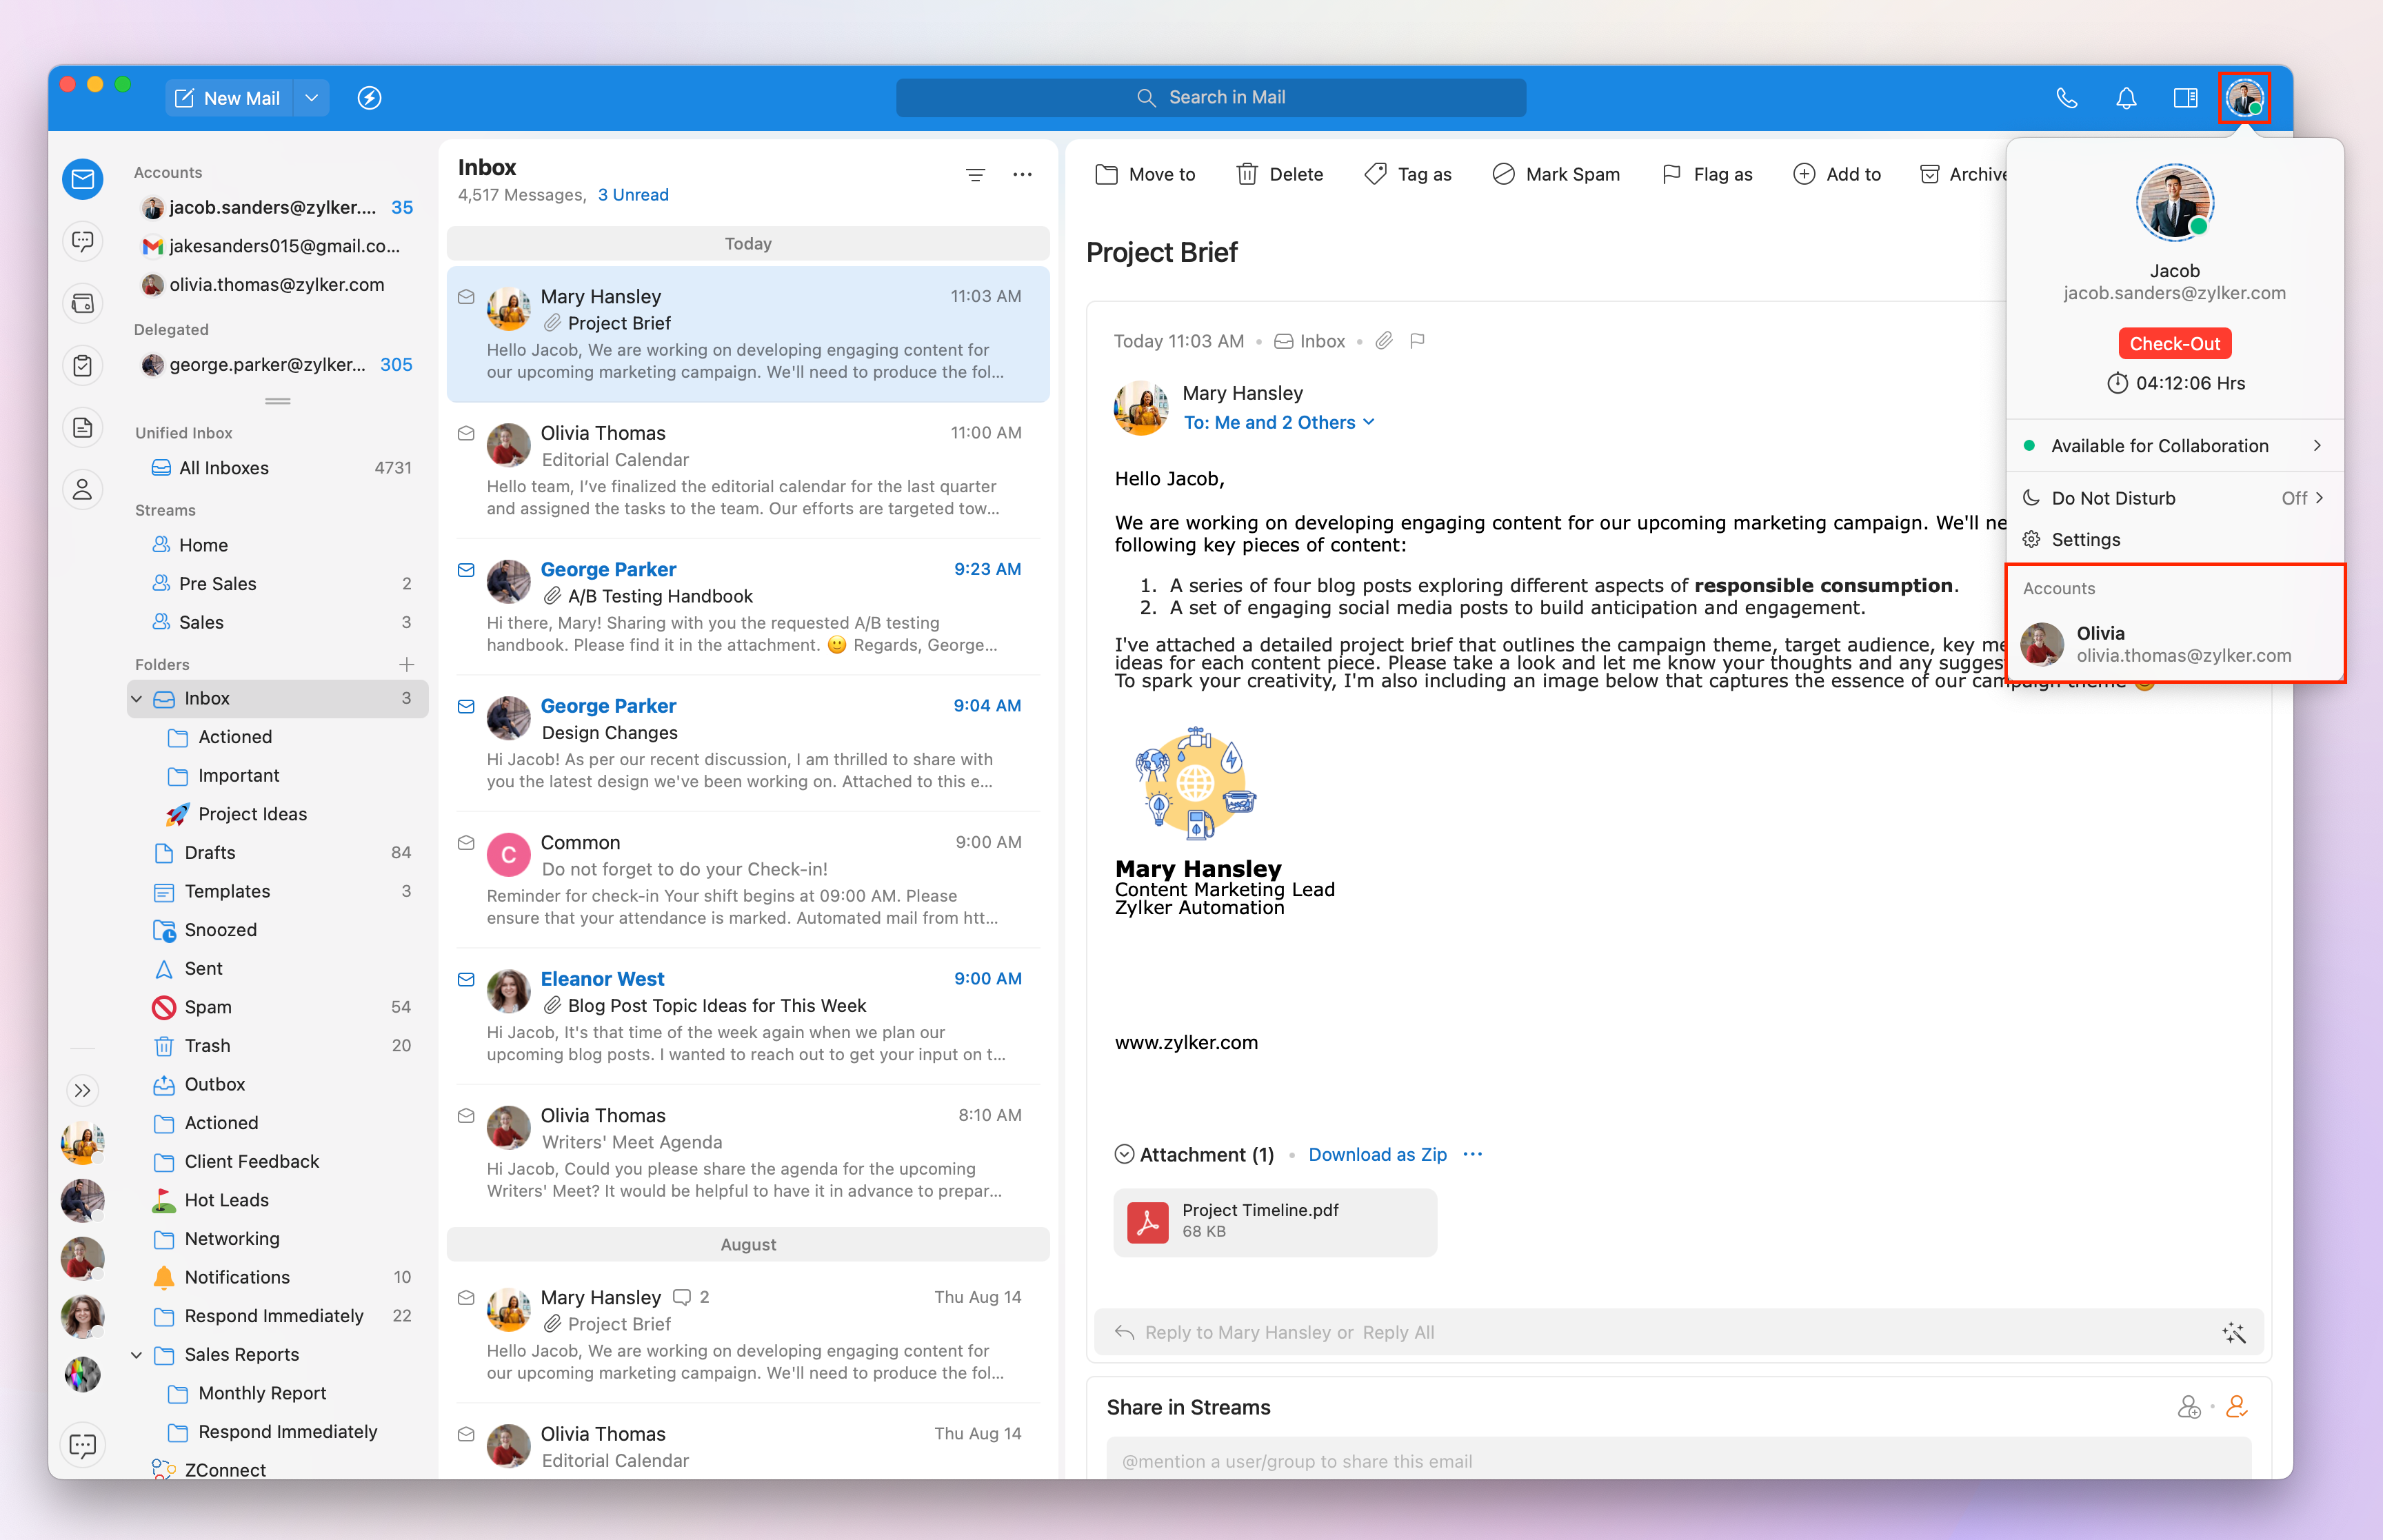This screenshot has width=2383, height=1540.
Task: Toggle read status of George Parker's Design Changes email
Action: pos(466,707)
